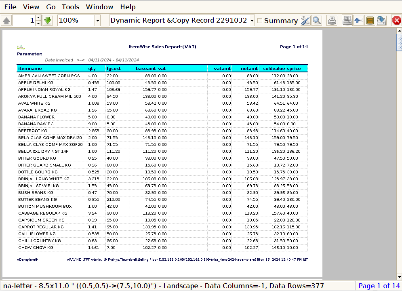Image resolution: width=402 pixels, height=291 pixels.
Task: Click the ADempiere footer text
Action: 27,259
